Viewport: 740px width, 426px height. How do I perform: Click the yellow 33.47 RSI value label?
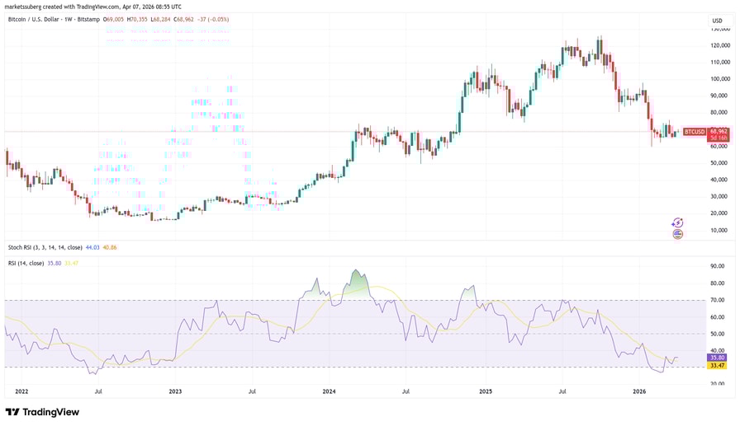click(719, 365)
